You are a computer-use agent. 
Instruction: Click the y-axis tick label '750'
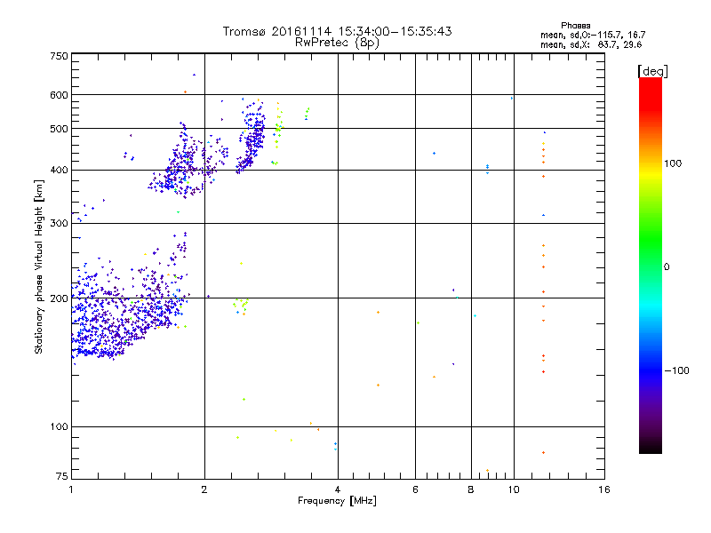tap(59, 56)
